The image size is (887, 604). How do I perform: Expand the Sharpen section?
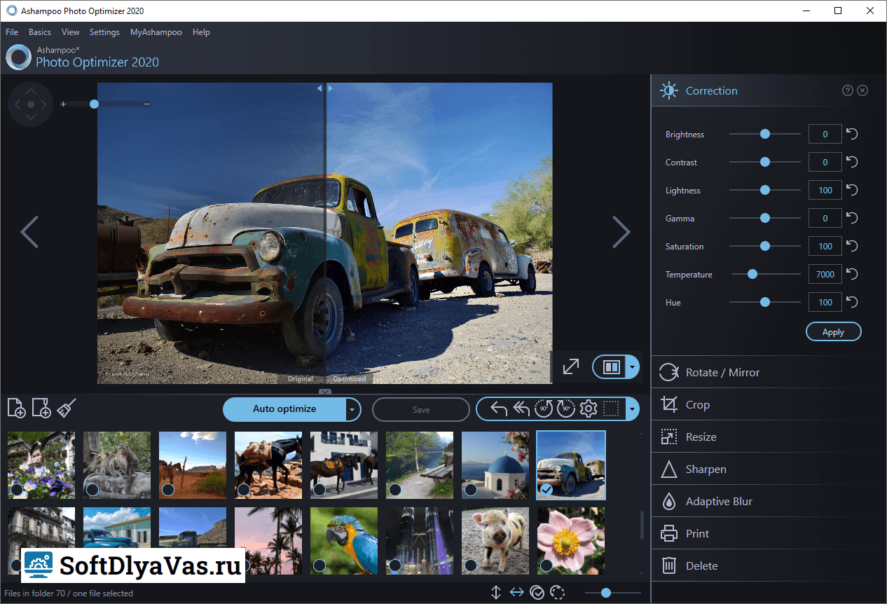click(x=769, y=469)
